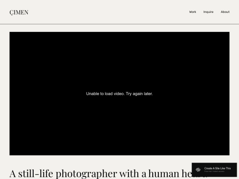Click 'Unable to load video' message
This screenshot has height=179, width=239.
(x=119, y=94)
